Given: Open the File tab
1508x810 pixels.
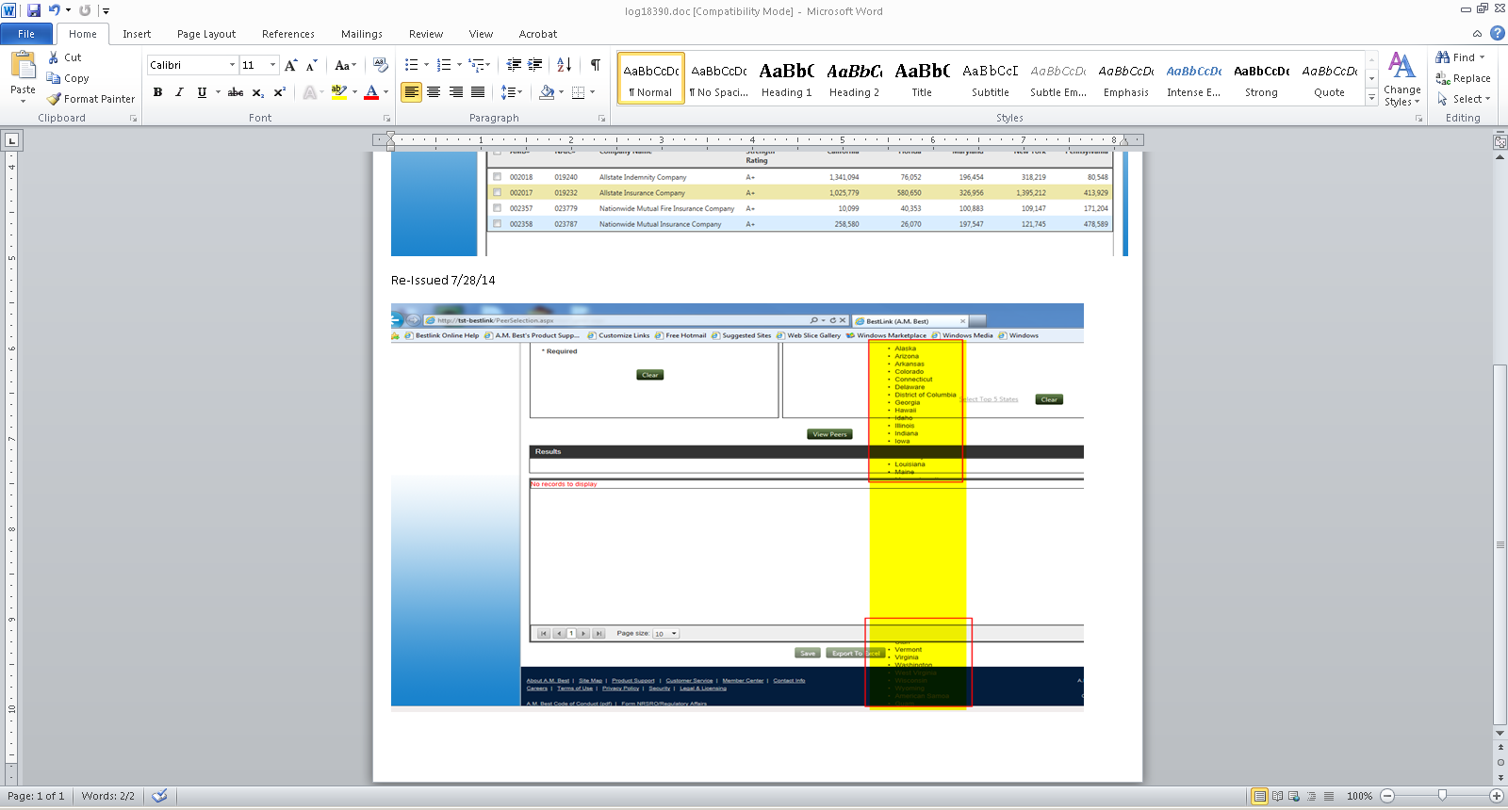Looking at the screenshot, I should (x=26, y=34).
